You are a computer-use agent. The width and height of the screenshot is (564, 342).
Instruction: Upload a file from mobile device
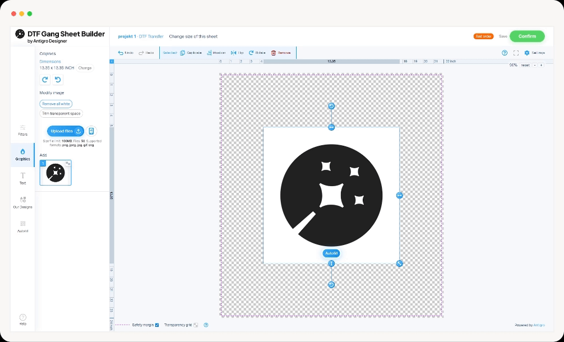(x=91, y=131)
